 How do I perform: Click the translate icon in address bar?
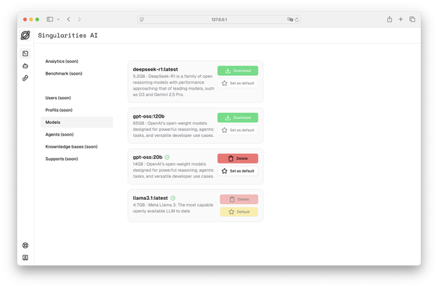[x=290, y=20]
